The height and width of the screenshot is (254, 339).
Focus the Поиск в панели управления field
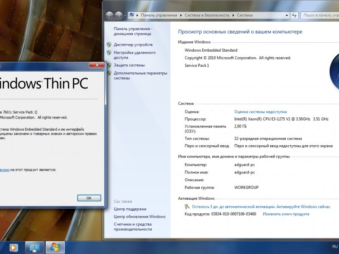click(x=320, y=15)
